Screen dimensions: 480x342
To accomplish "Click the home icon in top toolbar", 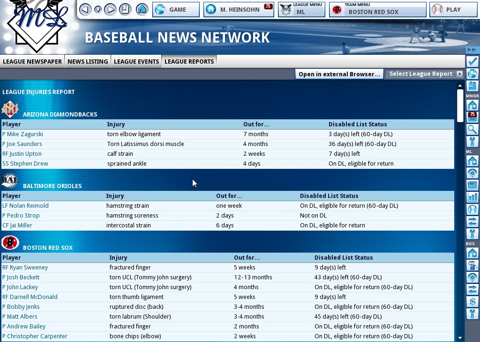I will 142,9.
